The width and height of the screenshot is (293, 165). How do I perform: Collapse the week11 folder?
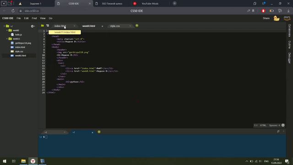pyautogui.click(x=7, y=38)
